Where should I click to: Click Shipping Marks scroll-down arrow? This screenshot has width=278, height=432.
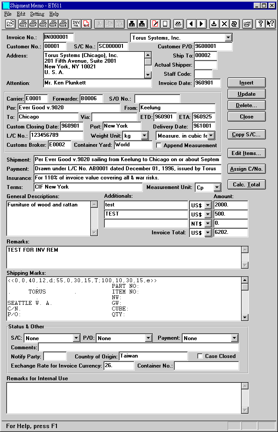(x=245, y=317)
